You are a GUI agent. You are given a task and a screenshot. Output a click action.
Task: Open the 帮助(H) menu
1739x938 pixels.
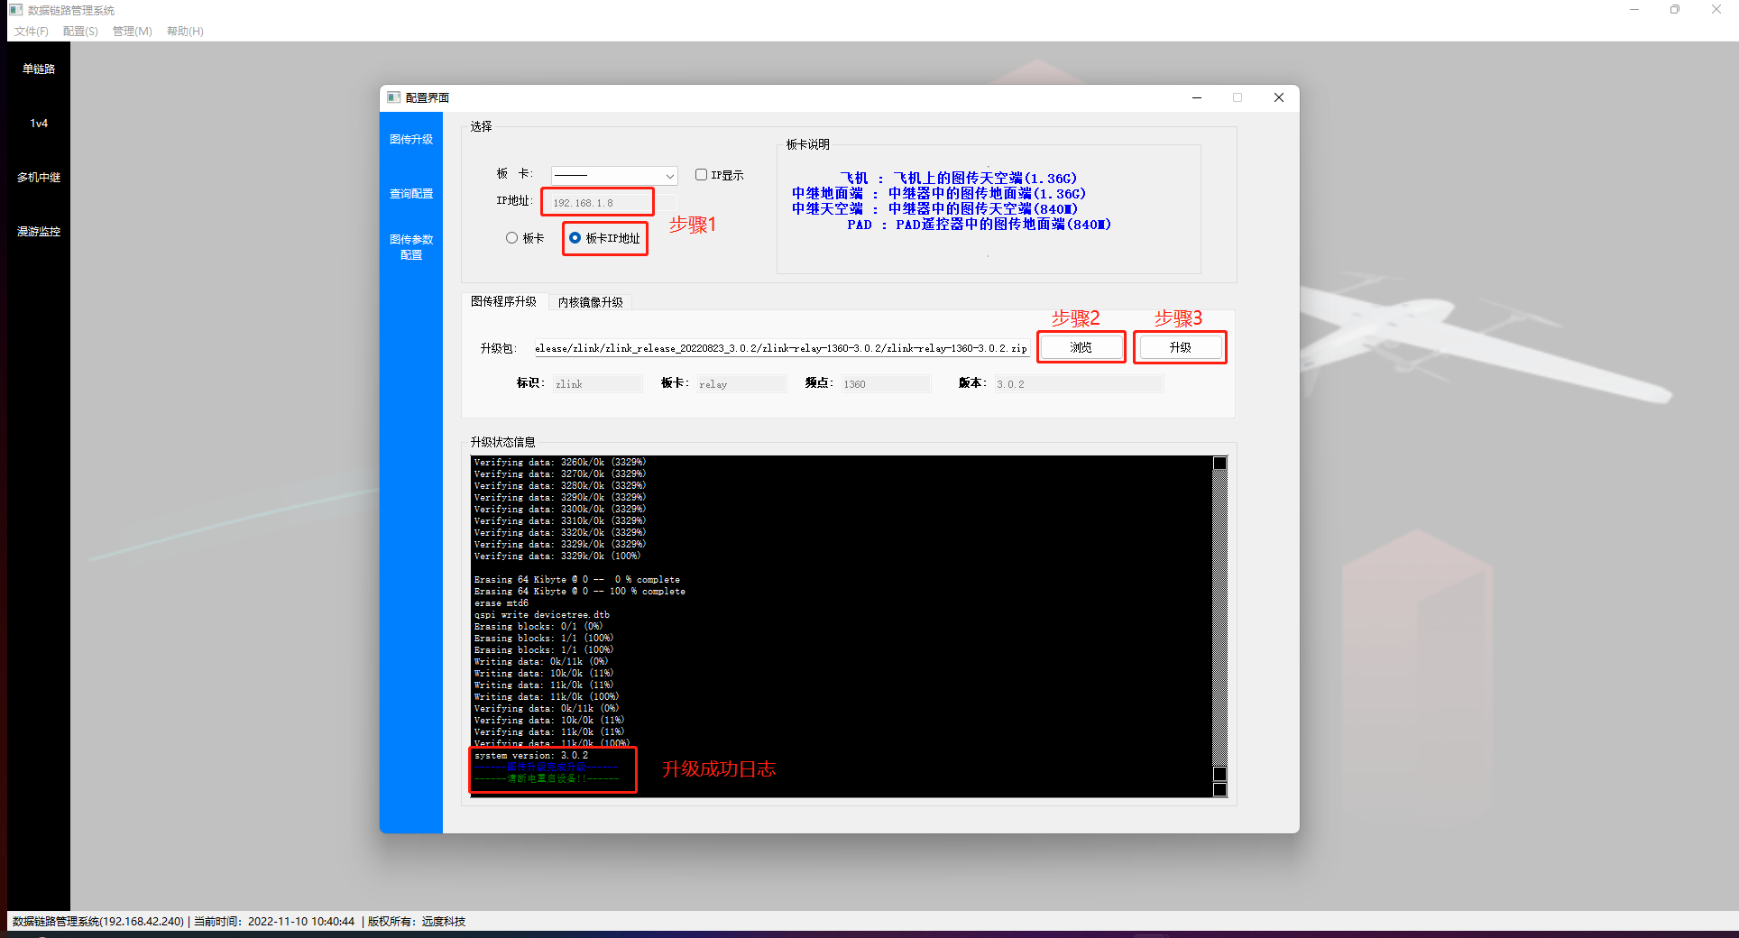click(185, 31)
